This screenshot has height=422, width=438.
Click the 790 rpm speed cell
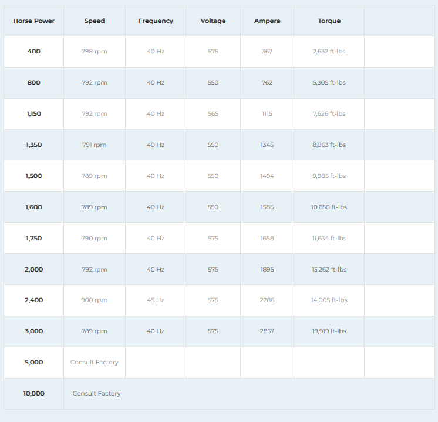tap(94, 239)
